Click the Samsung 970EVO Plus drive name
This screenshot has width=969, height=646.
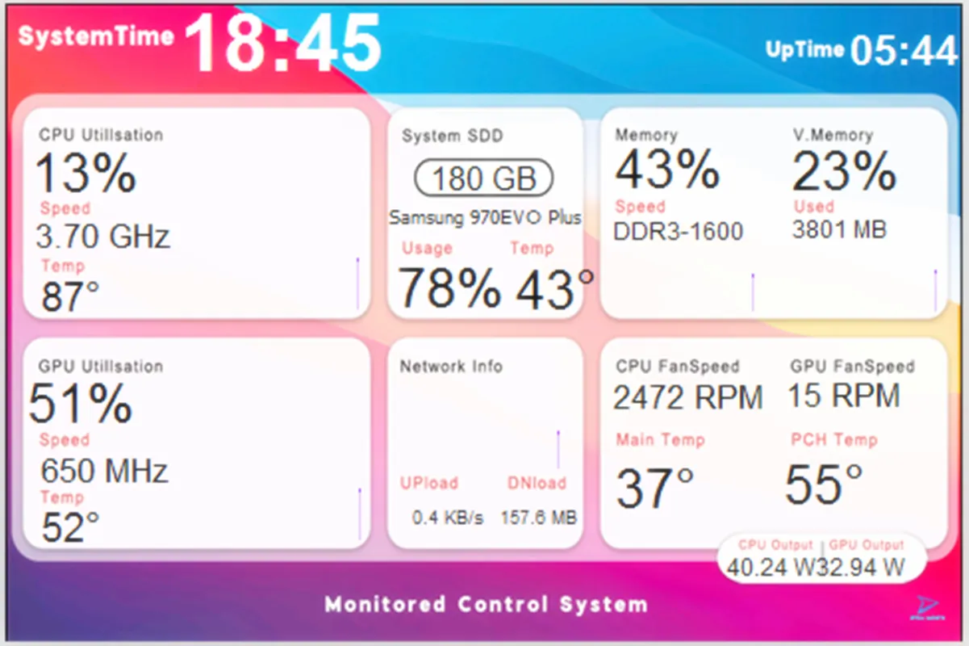point(485,217)
